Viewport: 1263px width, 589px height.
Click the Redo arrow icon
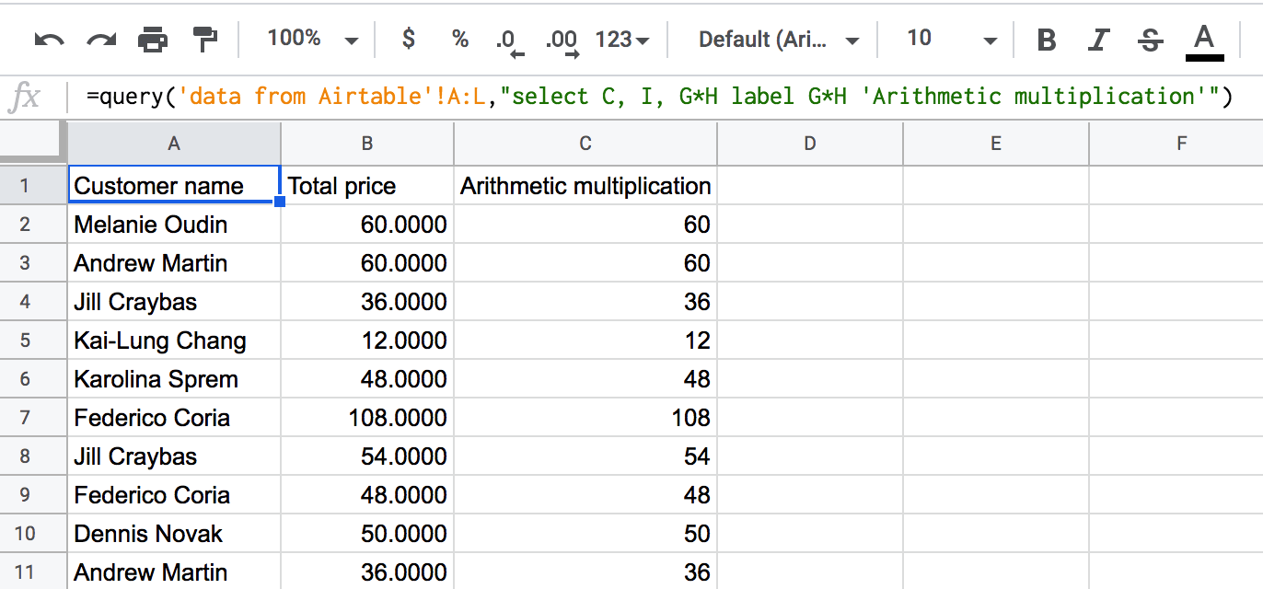(101, 40)
